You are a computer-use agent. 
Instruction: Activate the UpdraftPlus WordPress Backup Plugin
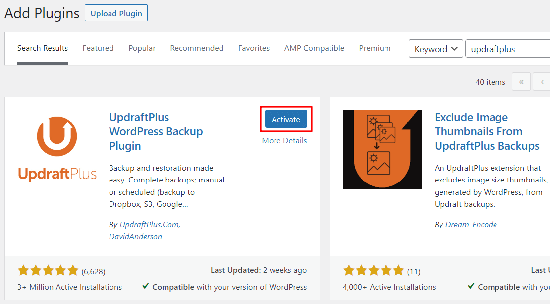tap(286, 119)
